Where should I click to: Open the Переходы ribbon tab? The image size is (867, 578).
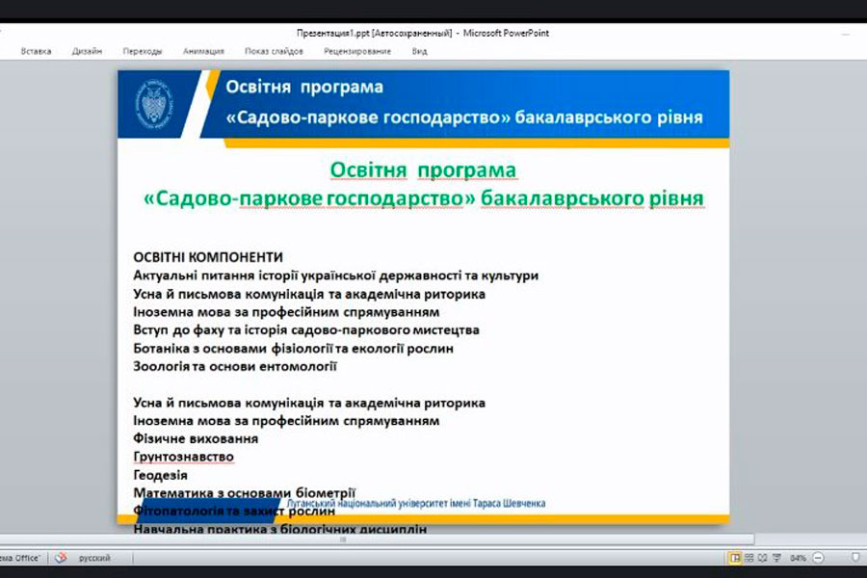(x=143, y=51)
